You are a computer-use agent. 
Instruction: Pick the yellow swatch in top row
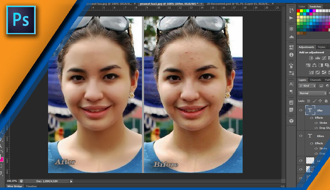pos(301,11)
